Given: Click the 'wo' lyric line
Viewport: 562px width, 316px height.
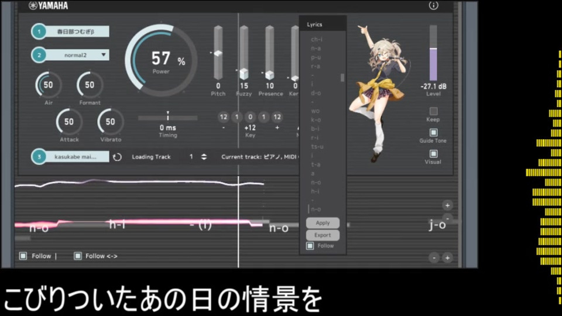Looking at the screenshot, I should tap(315, 111).
